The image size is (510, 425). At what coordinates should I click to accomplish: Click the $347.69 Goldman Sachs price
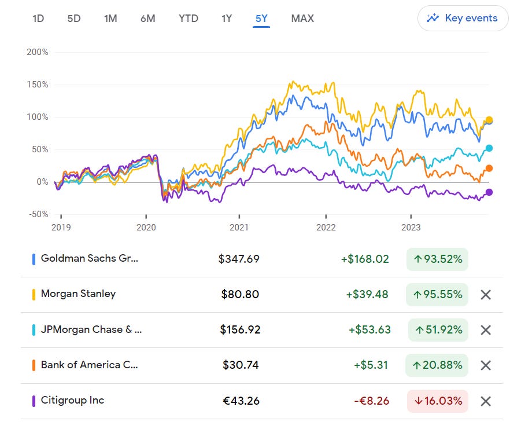(x=239, y=259)
